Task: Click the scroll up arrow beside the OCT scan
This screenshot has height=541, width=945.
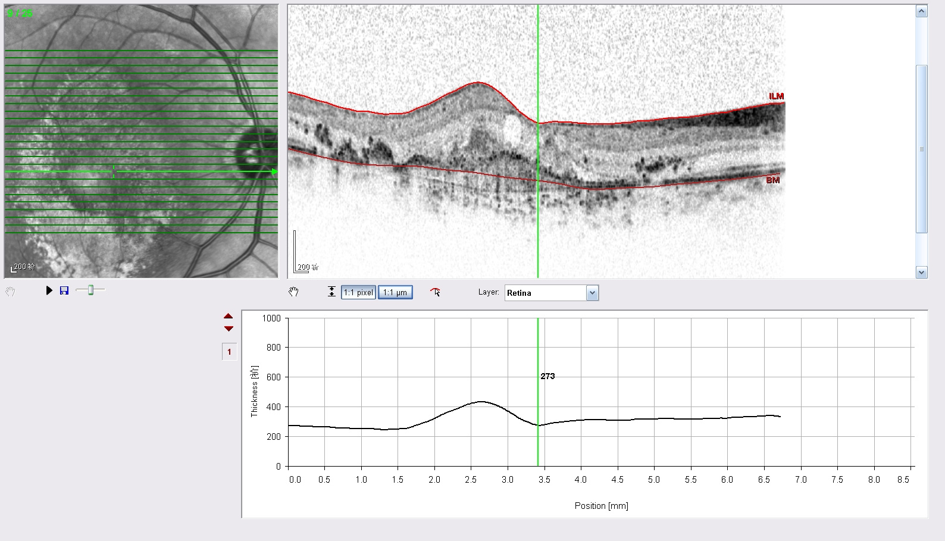Action: (x=922, y=11)
